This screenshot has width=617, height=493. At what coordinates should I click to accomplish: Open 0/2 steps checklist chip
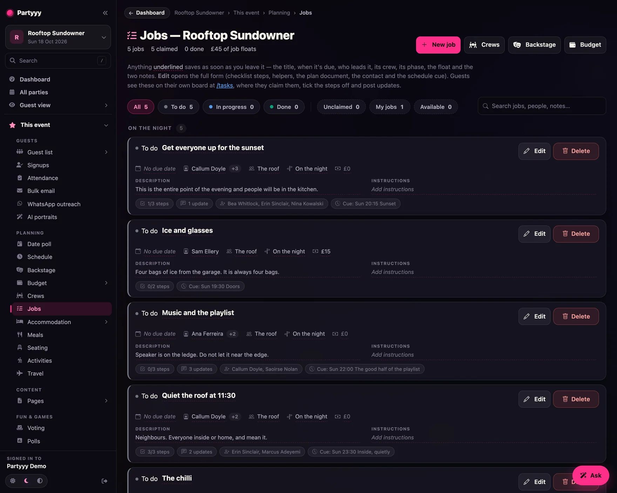click(x=155, y=286)
